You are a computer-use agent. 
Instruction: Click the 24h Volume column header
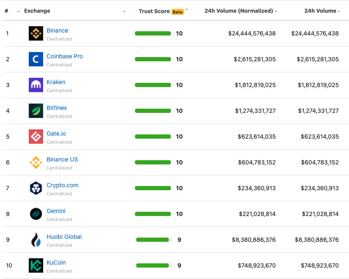pos(320,11)
